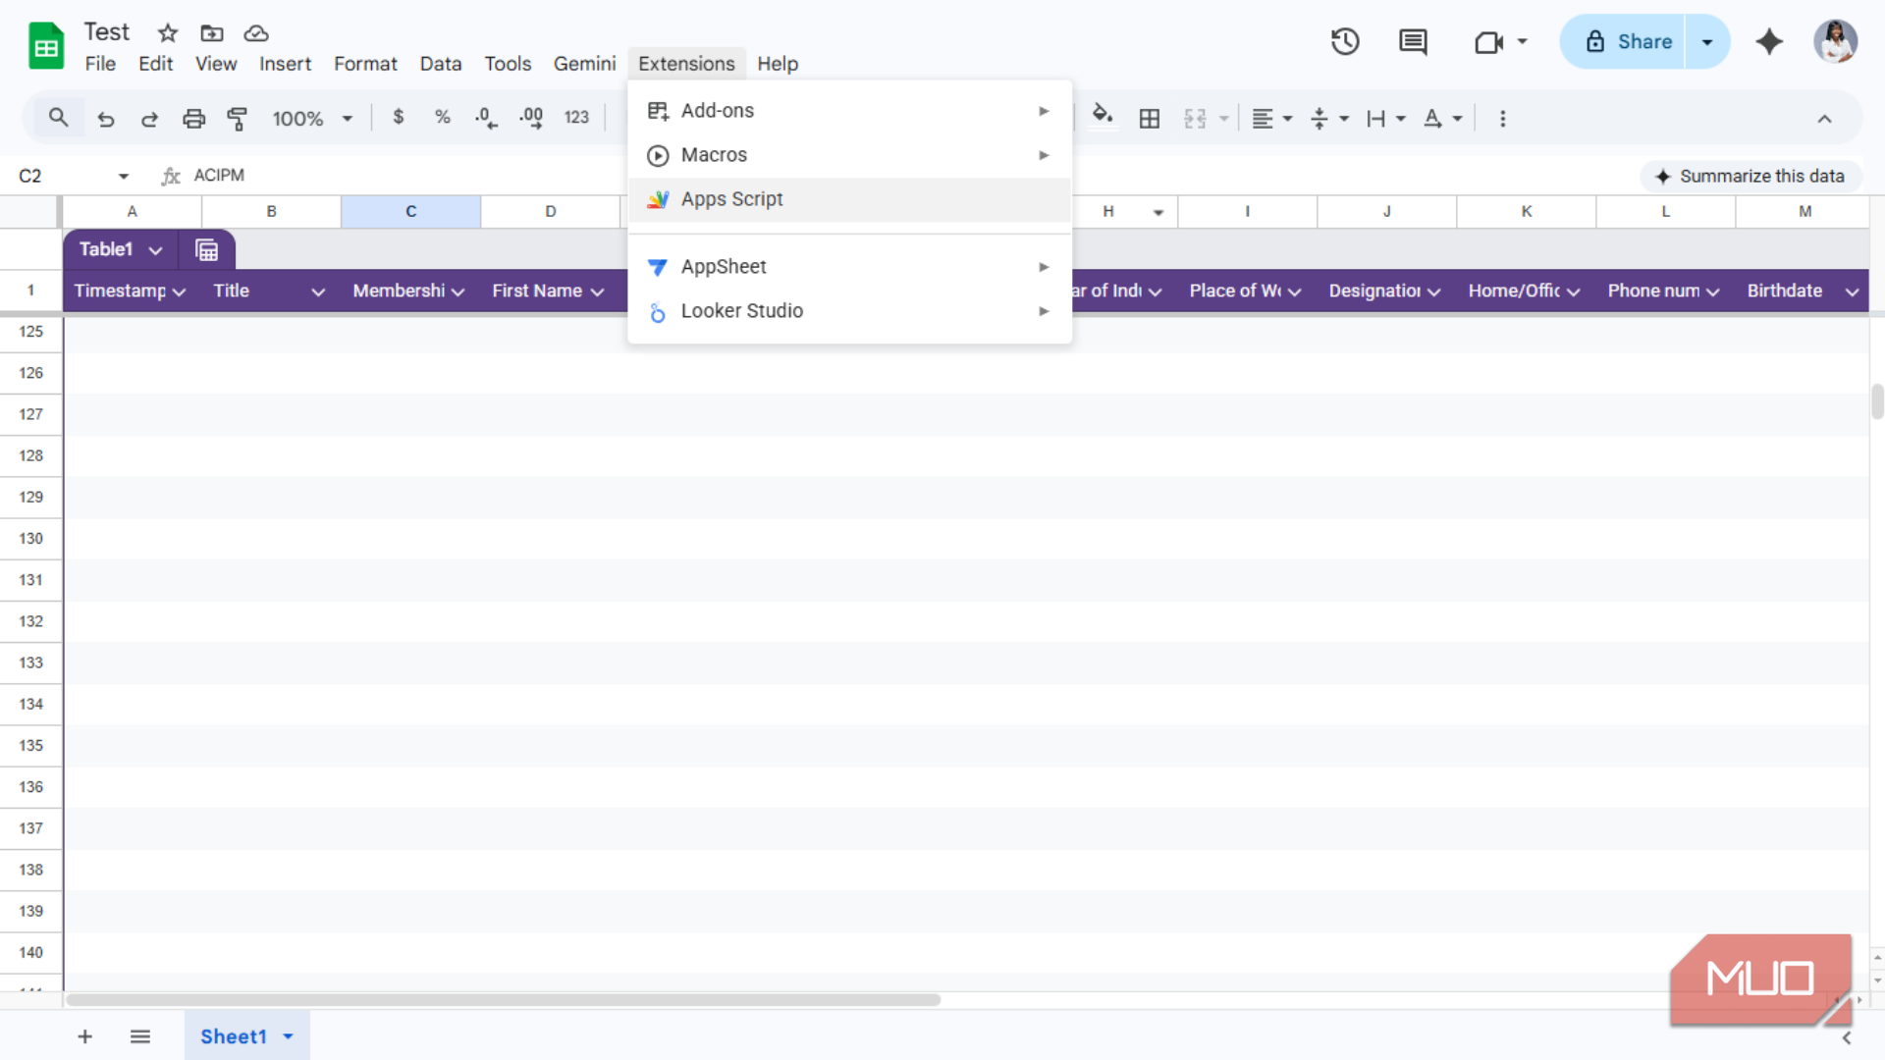Start a Meet call camera icon
Screen dimensions: 1885x1060
click(x=1489, y=42)
